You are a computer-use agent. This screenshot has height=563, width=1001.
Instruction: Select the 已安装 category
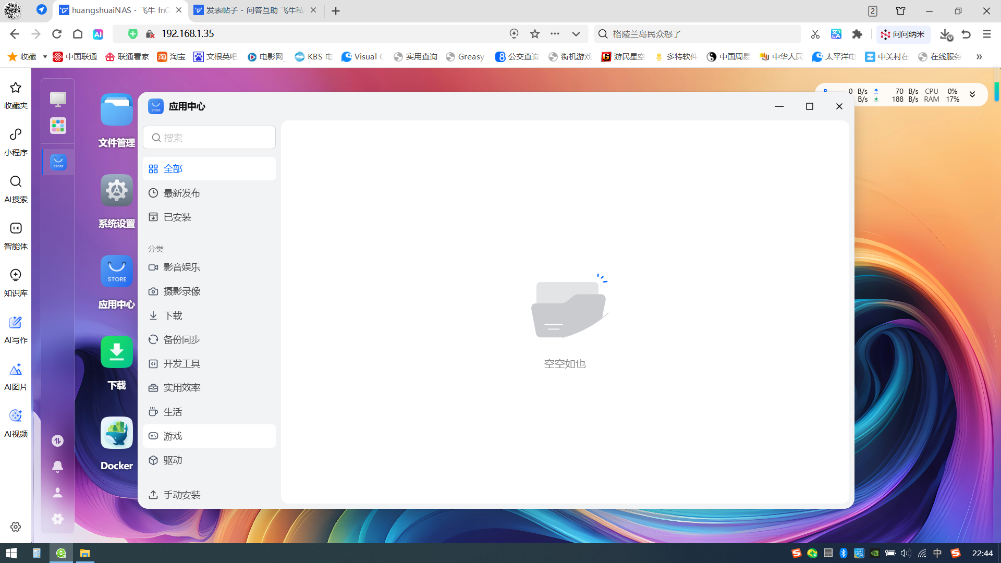point(177,217)
